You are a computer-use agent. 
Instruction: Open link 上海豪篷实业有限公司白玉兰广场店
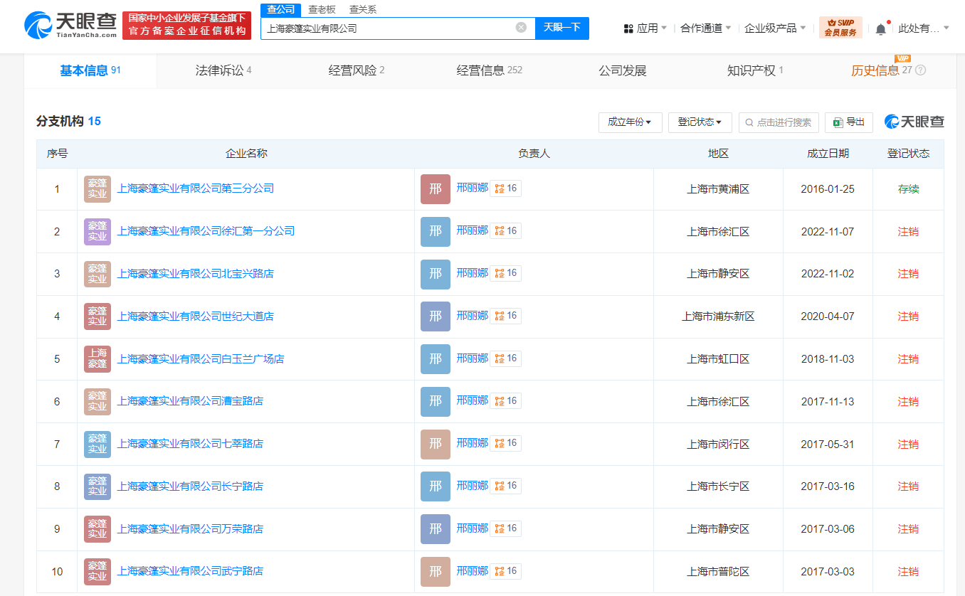click(x=201, y=358)
